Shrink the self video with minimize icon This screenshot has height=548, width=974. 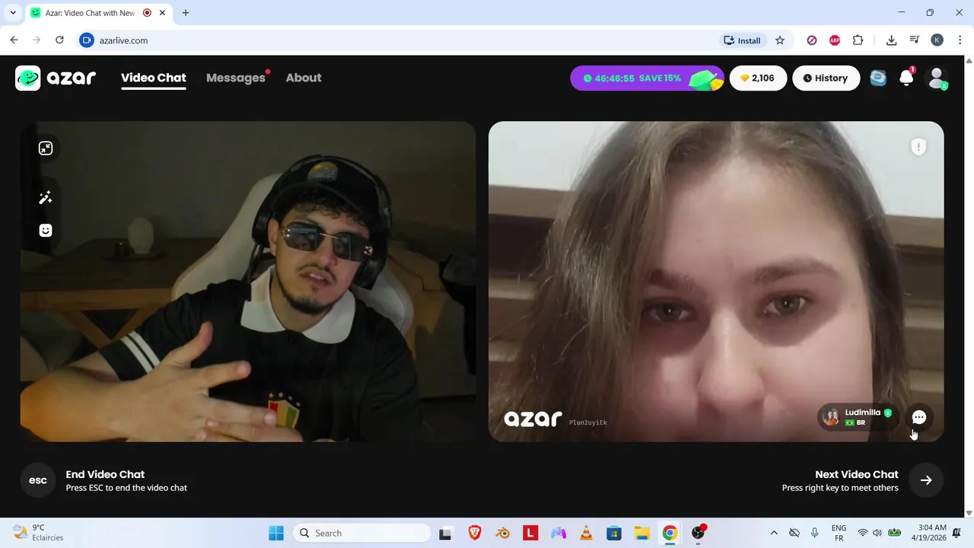click(46, 148)
